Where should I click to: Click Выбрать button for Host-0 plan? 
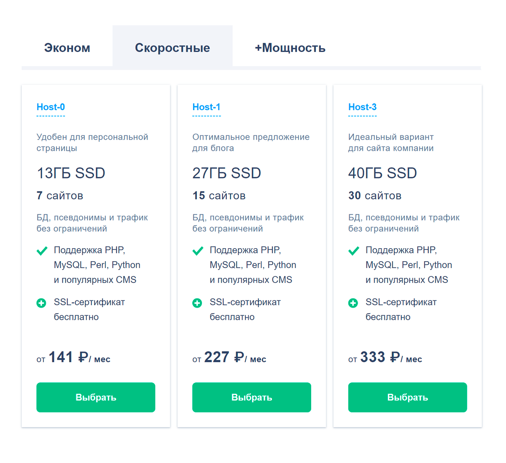coord(96,397)
